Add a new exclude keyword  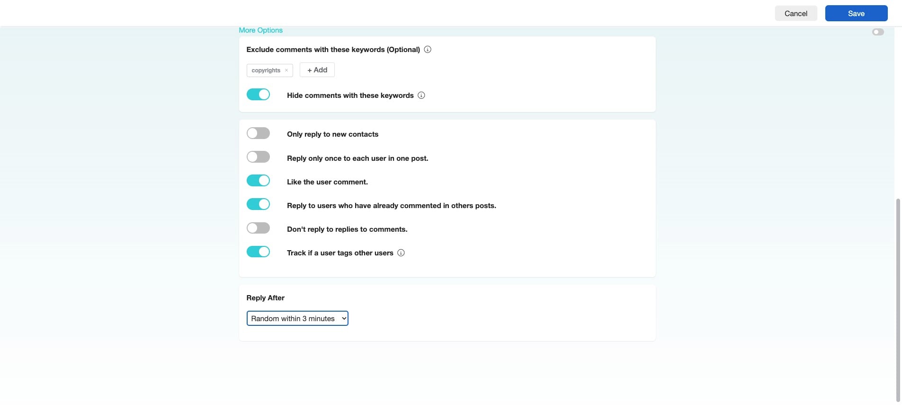tap(317, 70)
